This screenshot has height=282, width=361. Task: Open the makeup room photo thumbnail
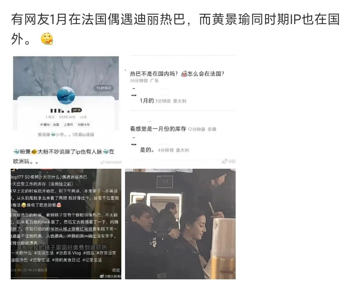(180, 224)
